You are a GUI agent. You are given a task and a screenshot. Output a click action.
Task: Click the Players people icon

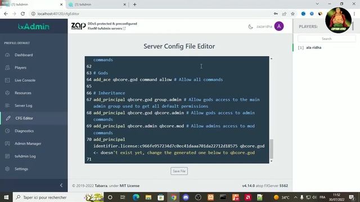click(7, 67)
